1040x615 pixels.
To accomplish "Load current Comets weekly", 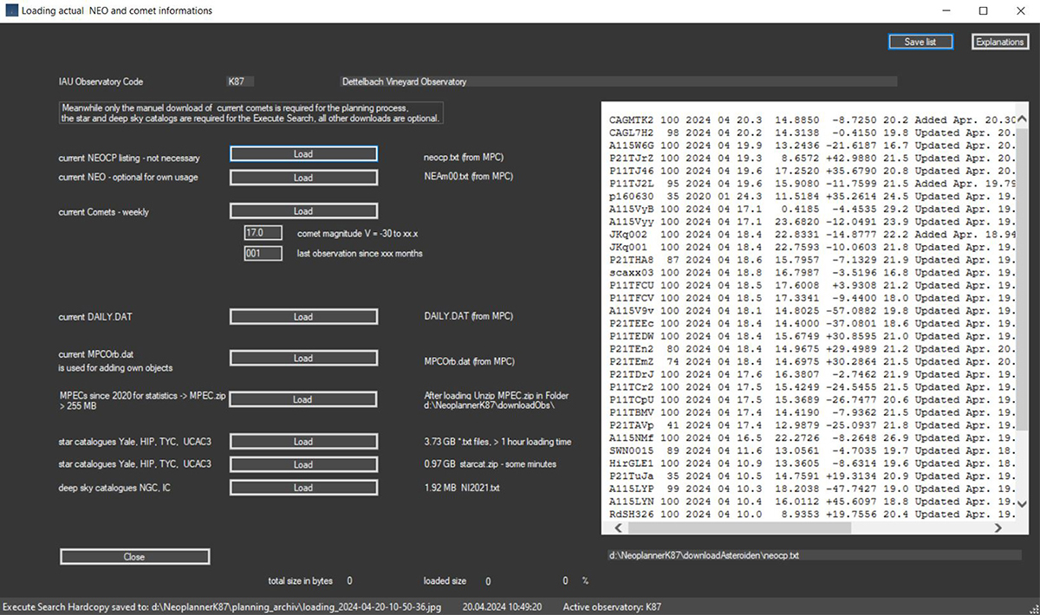I will tap(303, 211).
